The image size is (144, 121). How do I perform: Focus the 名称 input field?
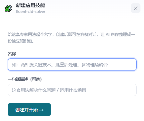tap(72, 65)
